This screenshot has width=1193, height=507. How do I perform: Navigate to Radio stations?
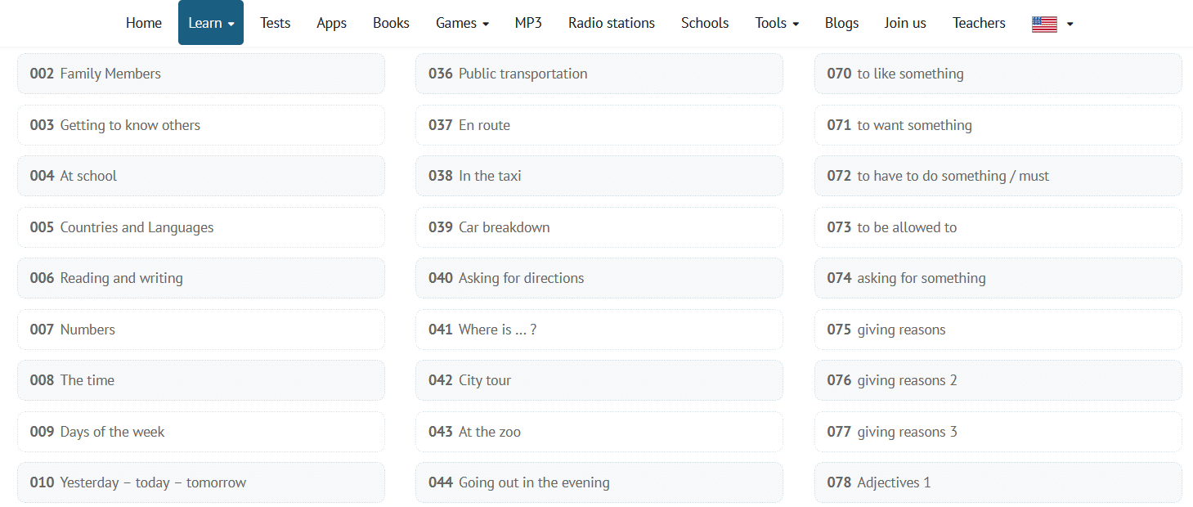click(x=612, y=23)
